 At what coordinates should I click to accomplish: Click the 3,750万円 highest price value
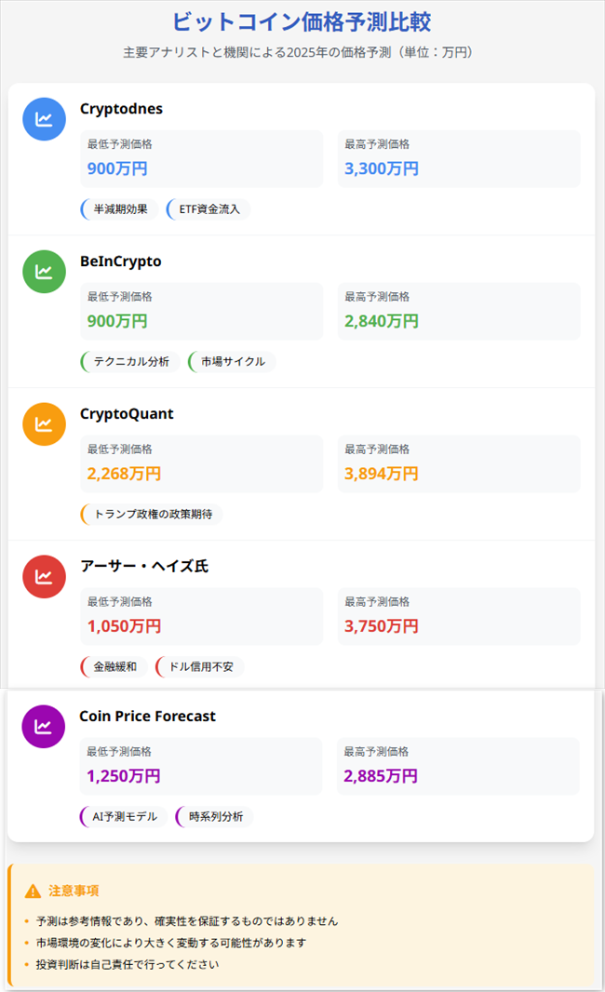tap(382, 626)
